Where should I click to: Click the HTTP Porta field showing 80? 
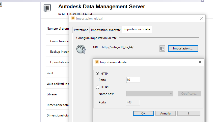[x=133, y=80]
